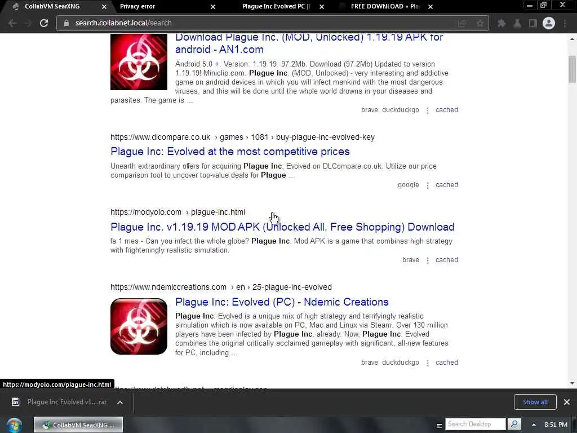
Task: Bookmark this page with the star icon
Action: pyautogui.click(x=480, y=23)
